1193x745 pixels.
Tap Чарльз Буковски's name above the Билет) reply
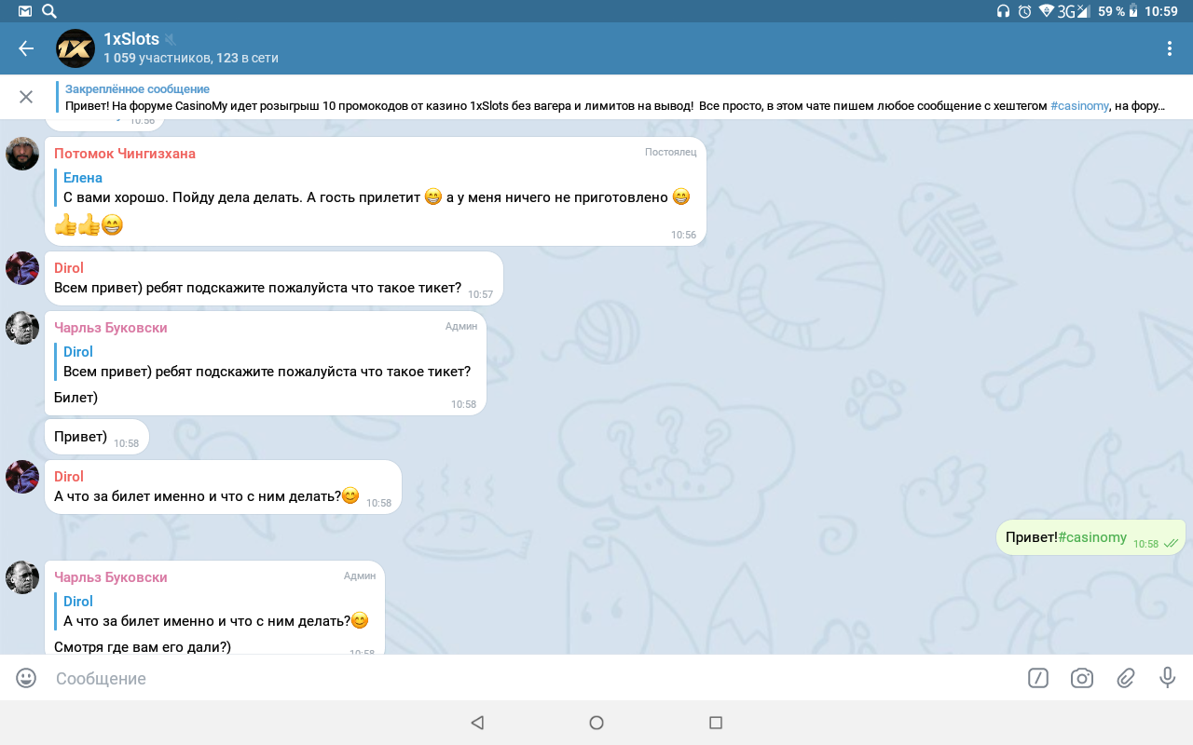[x=111, y=328]
